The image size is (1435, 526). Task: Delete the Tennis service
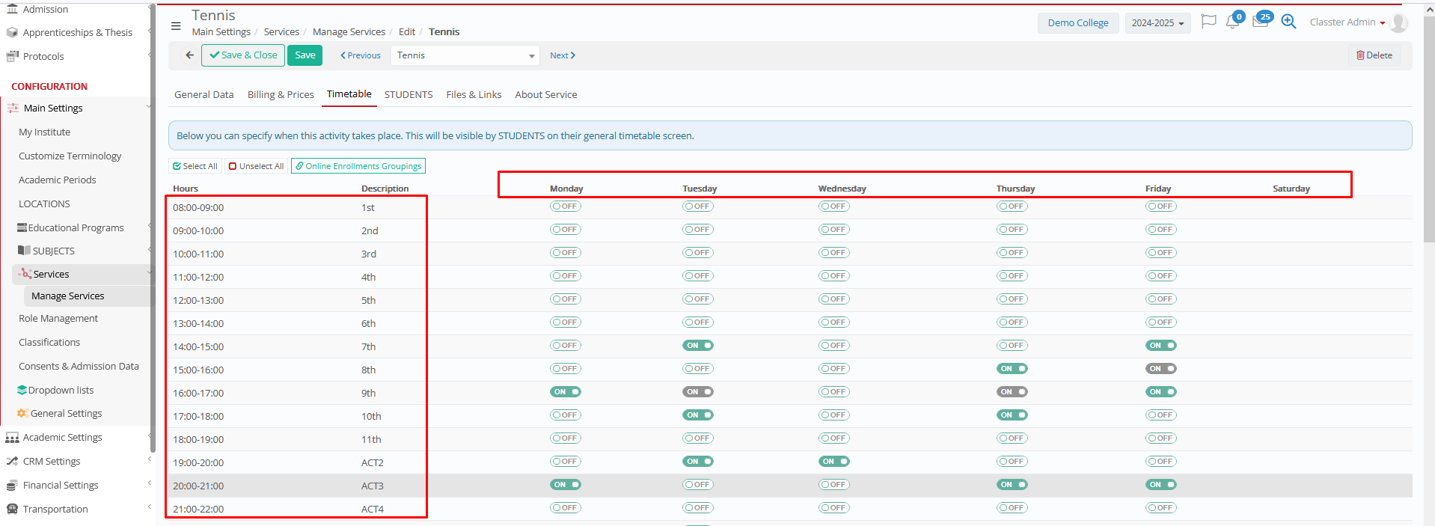(1374, 55)
